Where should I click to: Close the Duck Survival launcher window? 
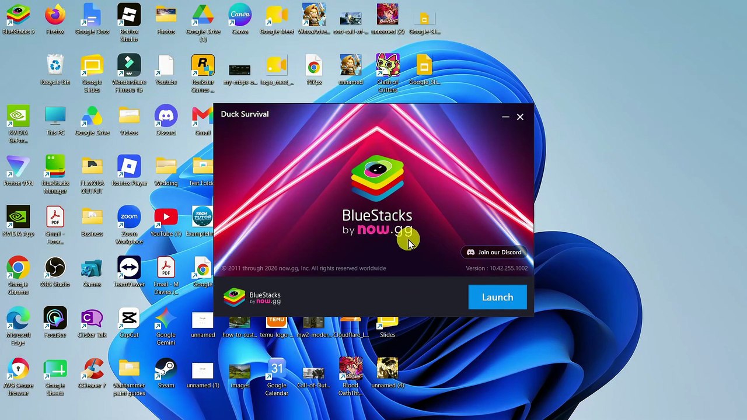click(520, 117)
